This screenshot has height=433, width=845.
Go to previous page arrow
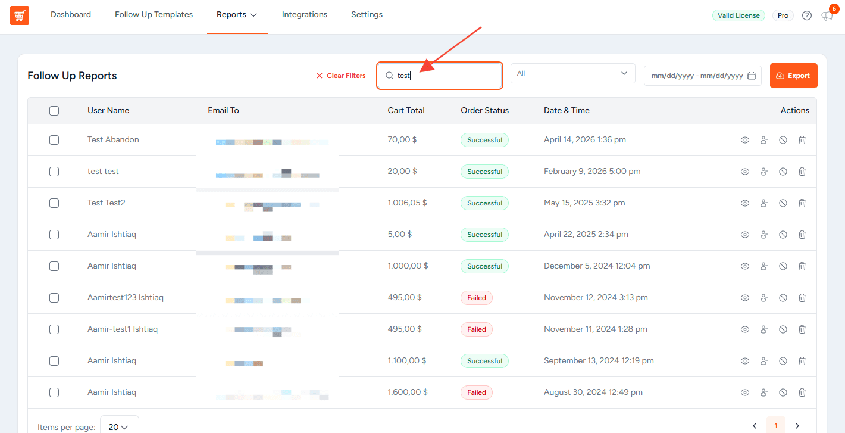pyautogui.click(x=755, y=426)
